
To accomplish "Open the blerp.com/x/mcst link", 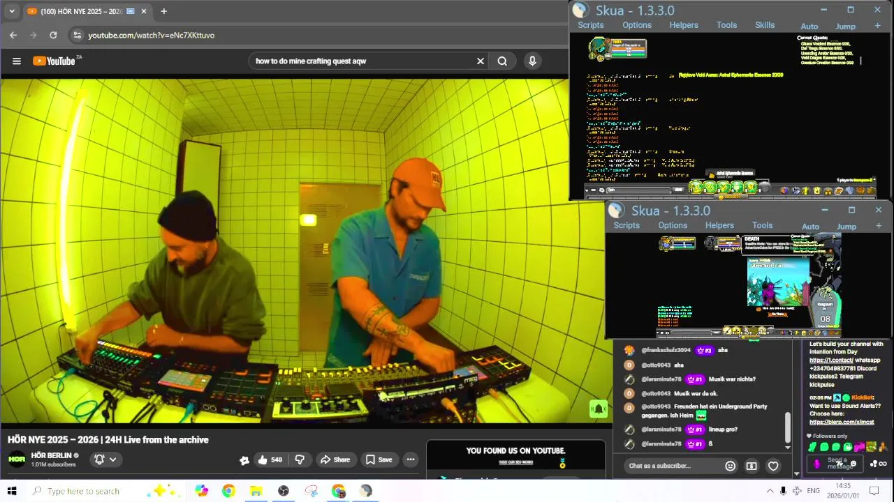I will tap(842, 422).
